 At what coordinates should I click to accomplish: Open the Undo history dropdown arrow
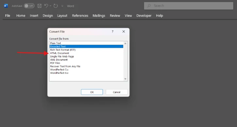pos(50,6)
